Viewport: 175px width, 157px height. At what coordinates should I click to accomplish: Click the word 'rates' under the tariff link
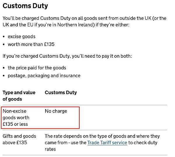coord(50,149)
